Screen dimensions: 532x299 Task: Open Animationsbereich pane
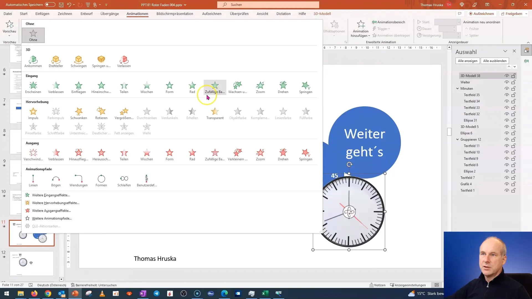388,22
